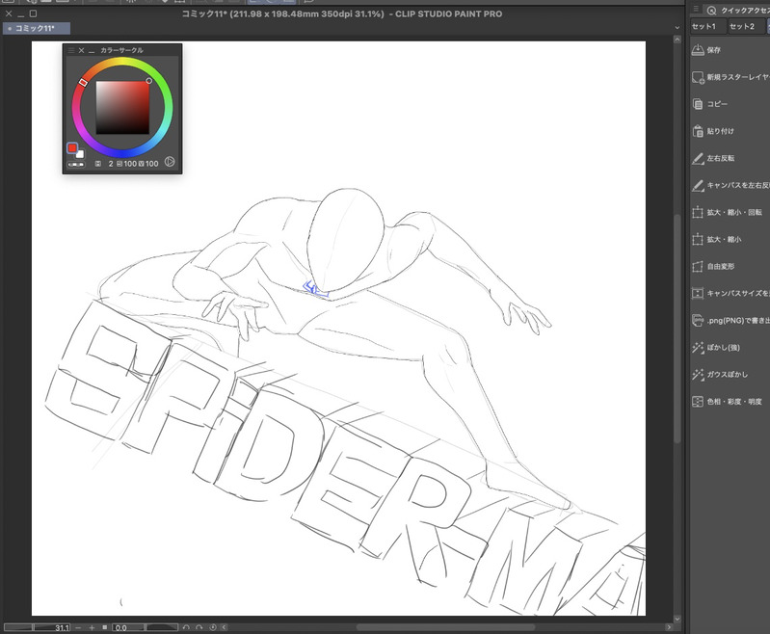
Task: Click inside the saturation-value color square
Action: (122, 108)
